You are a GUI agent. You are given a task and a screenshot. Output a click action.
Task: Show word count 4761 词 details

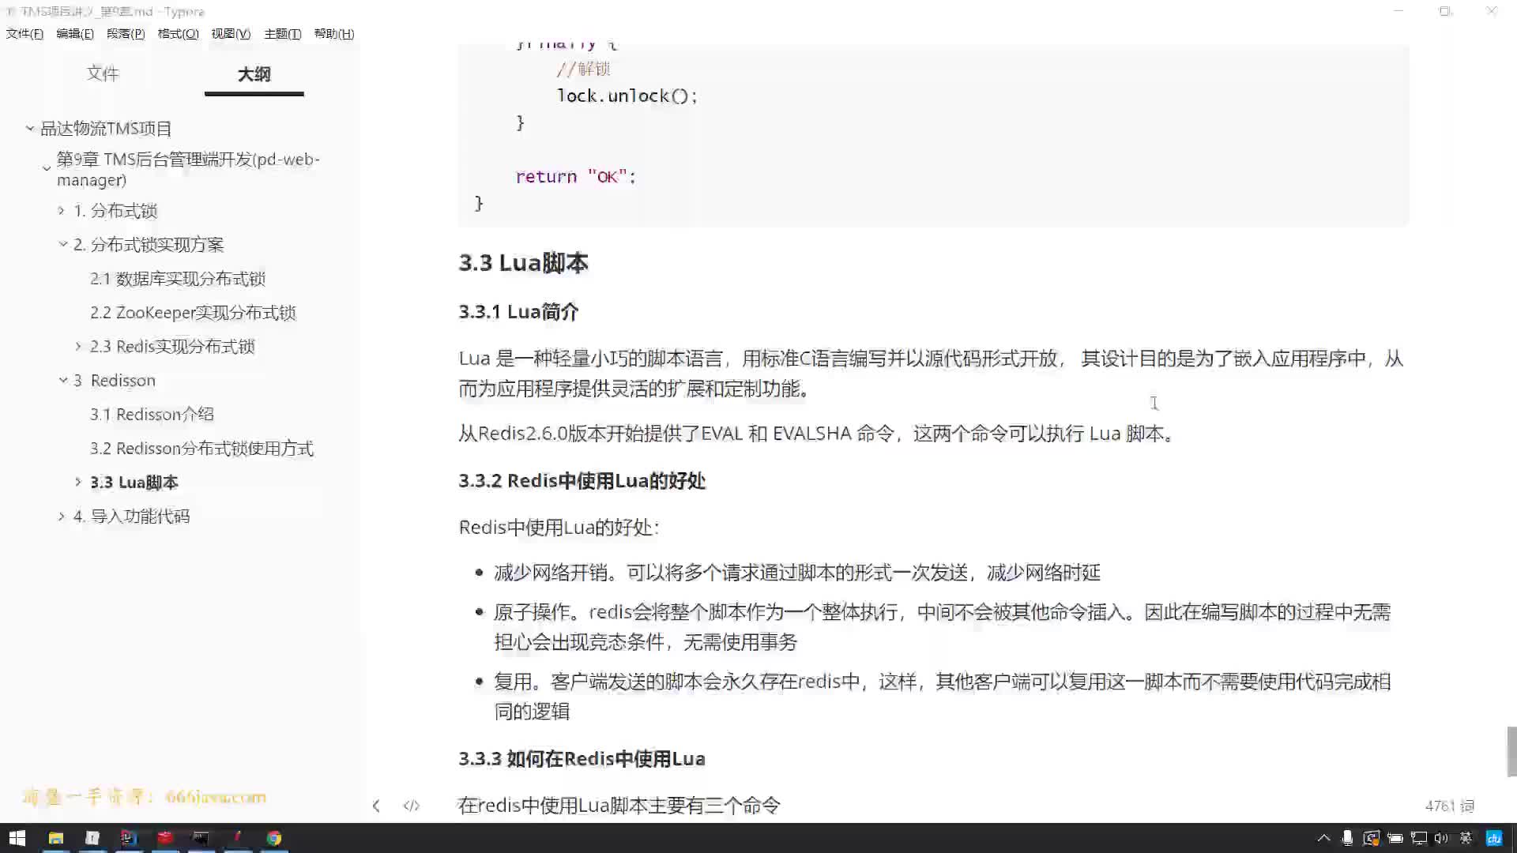[1449, 806]
